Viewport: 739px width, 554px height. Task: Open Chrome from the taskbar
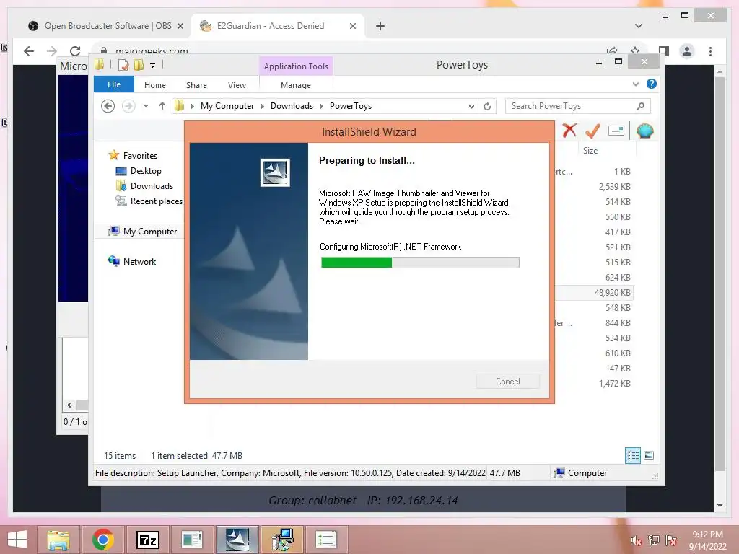pos(102,540)
